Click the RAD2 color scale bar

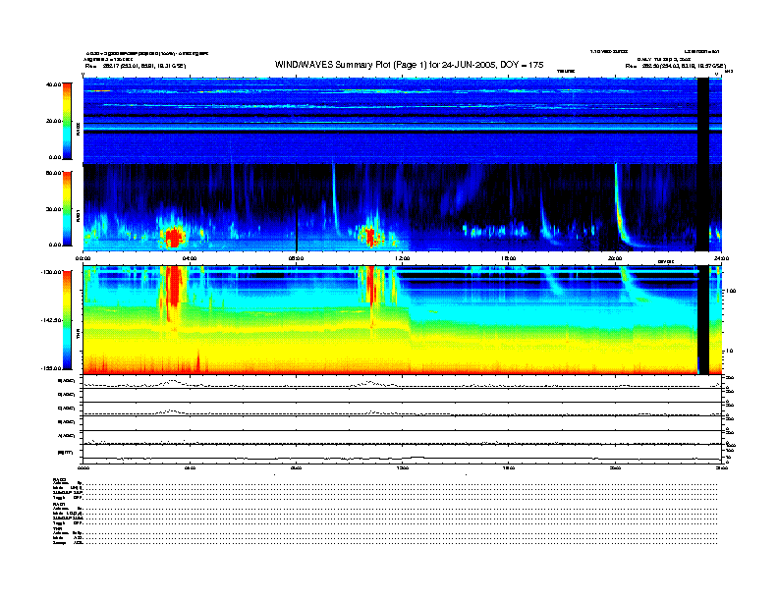[67, 121]
